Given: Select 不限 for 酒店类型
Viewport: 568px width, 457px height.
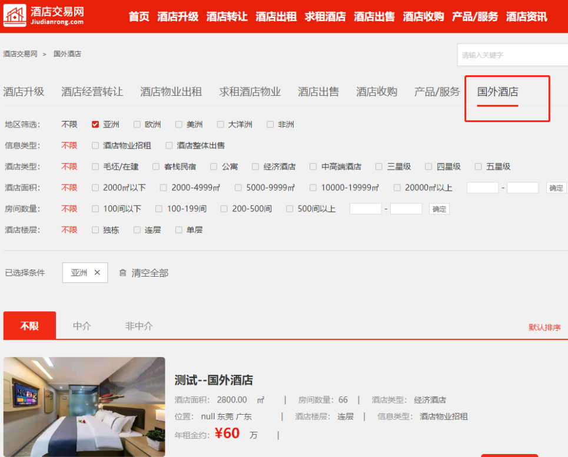Looking at the screenshot, I should [x=69, y=166].
